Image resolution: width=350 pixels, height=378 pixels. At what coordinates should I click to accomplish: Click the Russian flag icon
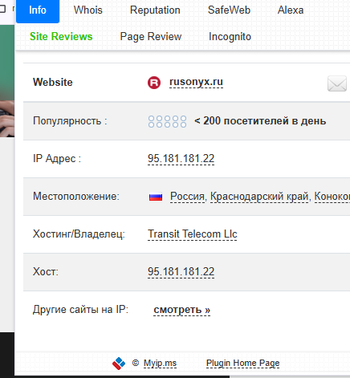pos(156,197)
